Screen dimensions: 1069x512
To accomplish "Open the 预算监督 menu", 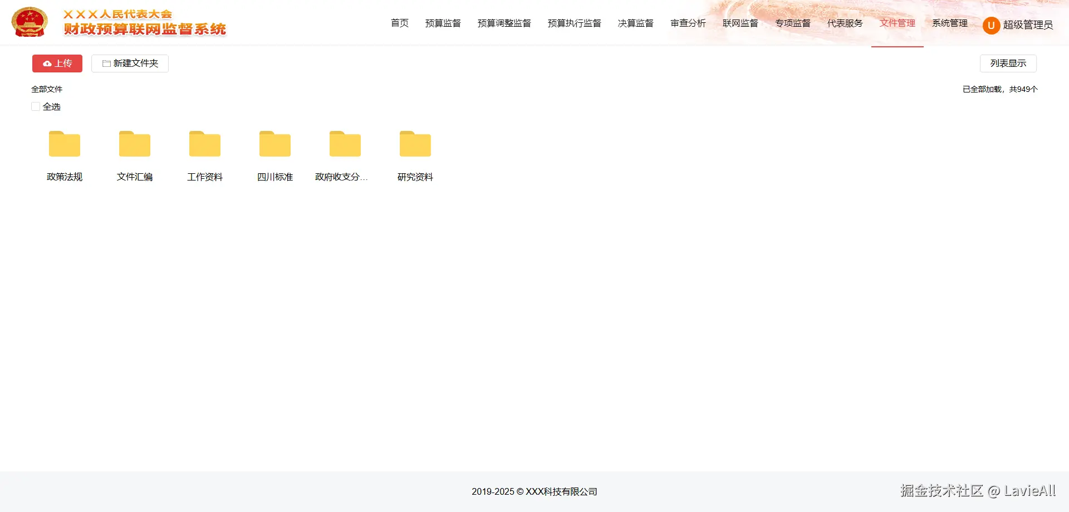I will point(443,23).
